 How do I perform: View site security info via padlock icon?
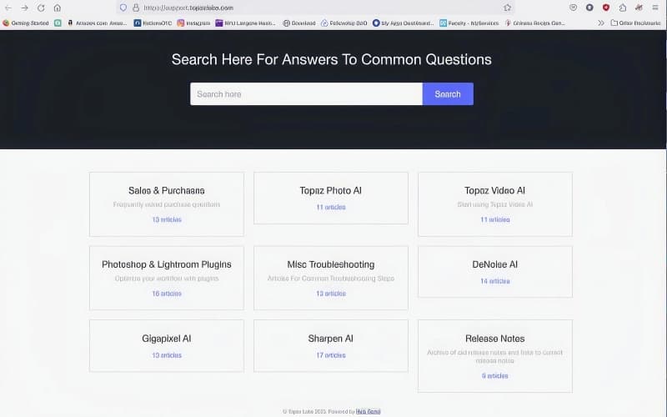[x=136, y=8]
